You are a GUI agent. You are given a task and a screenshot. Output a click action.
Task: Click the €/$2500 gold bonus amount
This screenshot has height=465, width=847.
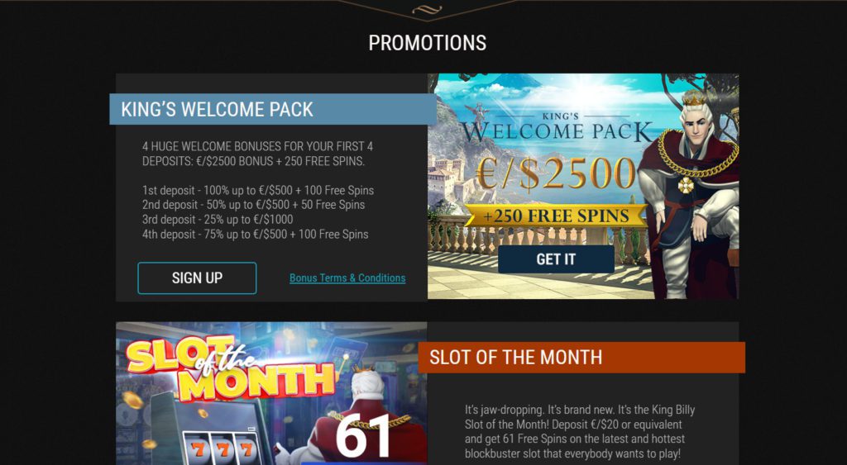556,175
